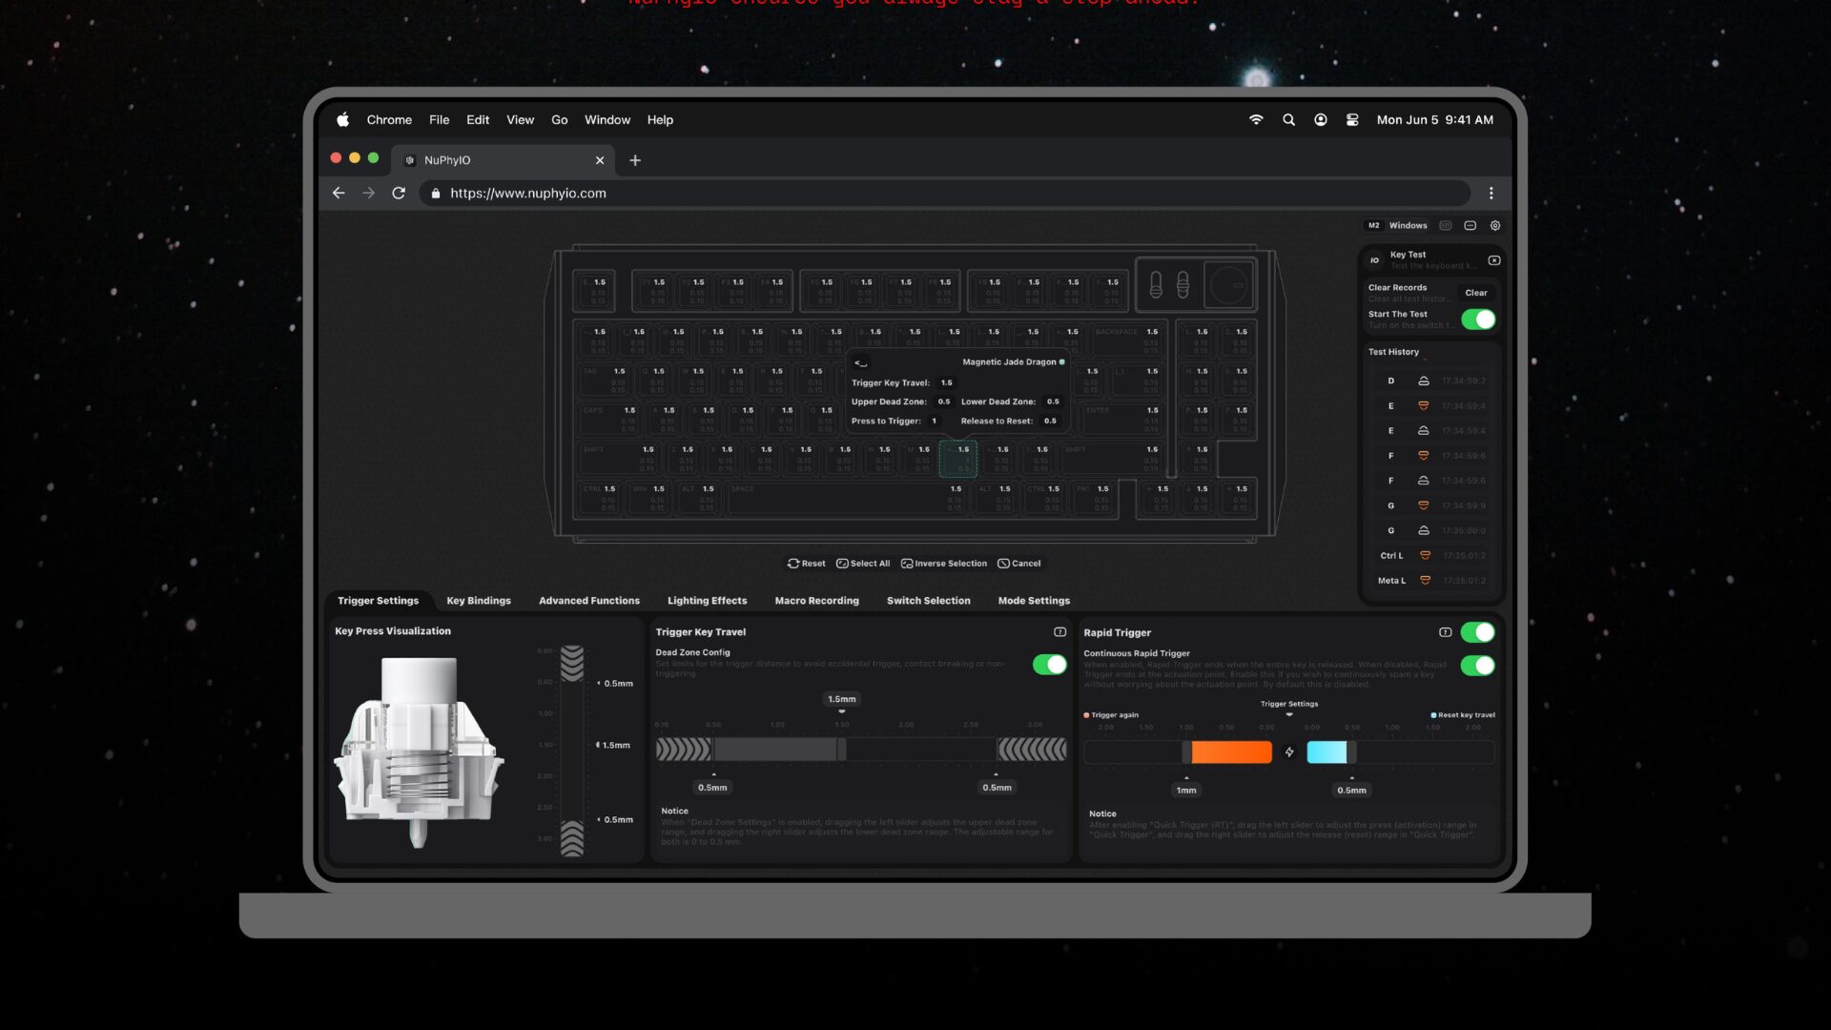Open a new browser tab
Viewport: 1831px width, 1030px height.
[635, 160]
